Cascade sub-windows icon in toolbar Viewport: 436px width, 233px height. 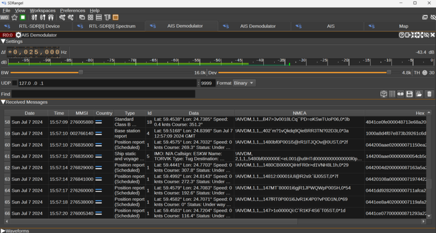[x=82, y=17]
